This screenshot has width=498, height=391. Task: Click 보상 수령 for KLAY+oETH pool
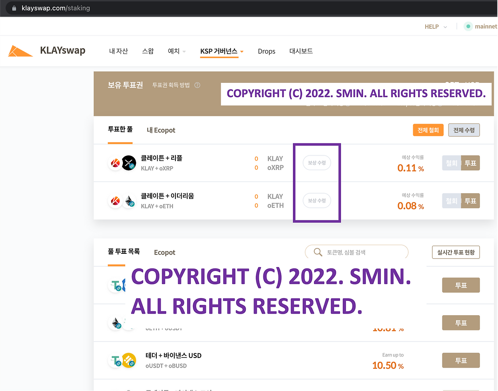pos(317,201)
